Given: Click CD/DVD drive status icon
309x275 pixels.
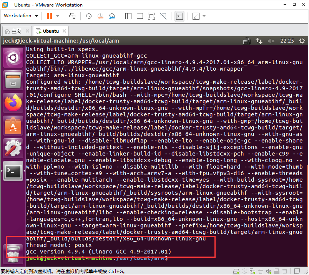Looking at the screenshot, I should click(244, 272).
